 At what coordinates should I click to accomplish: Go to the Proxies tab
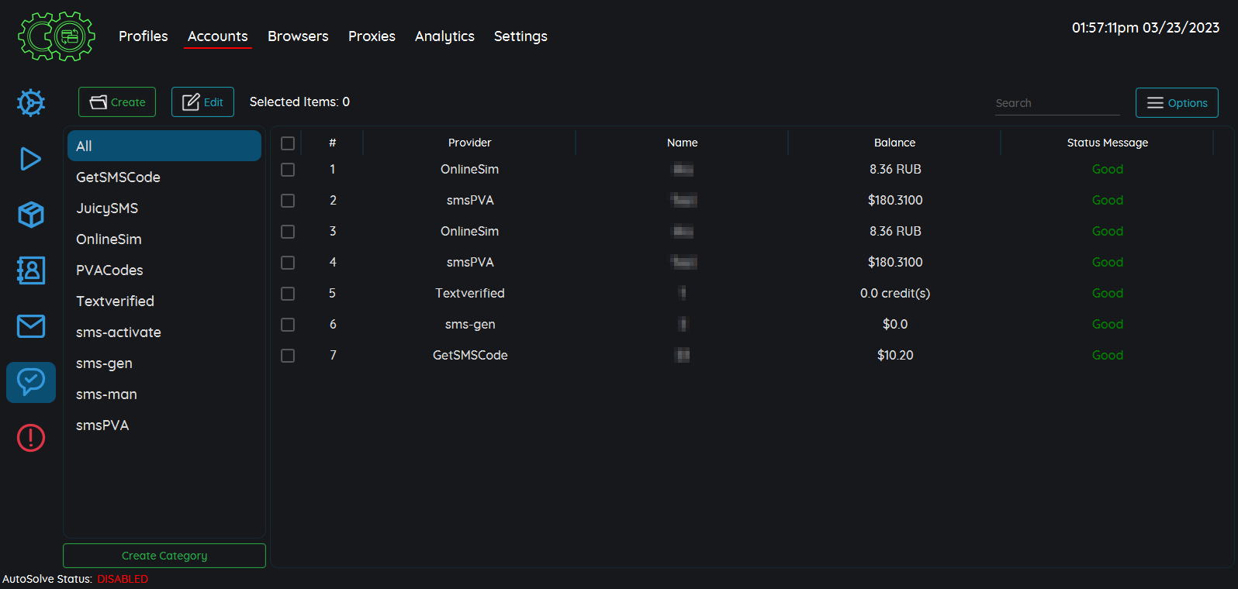[x=372, y=36]
